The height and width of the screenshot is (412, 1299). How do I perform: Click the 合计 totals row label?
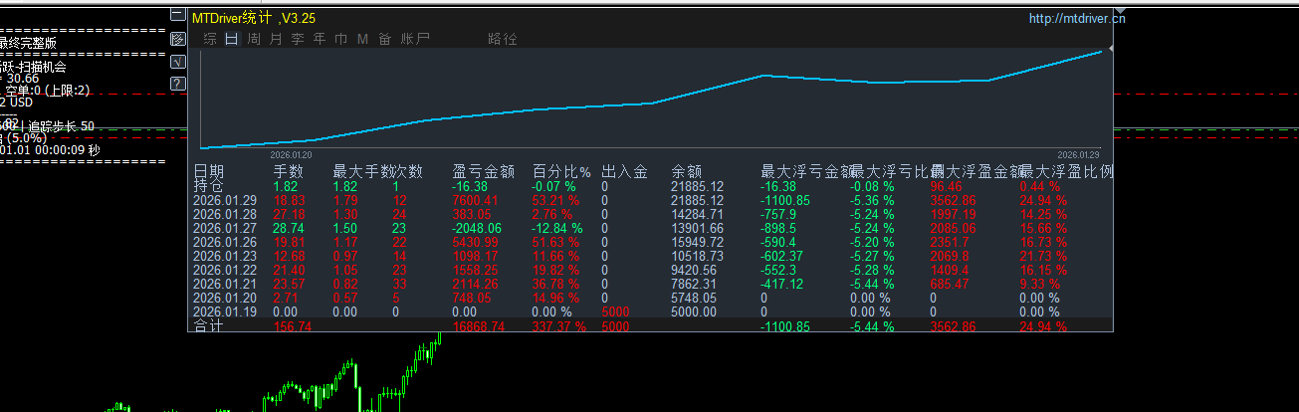click(x=209, y=325)
